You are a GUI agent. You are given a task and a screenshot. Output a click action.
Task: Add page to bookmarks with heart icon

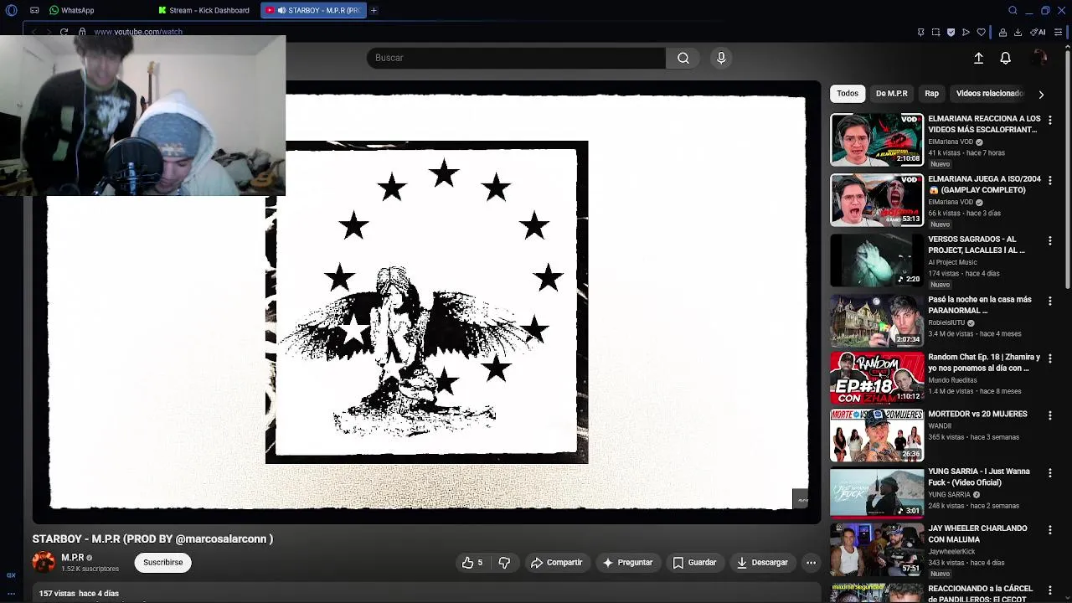pyautogui.click(x=982, y=32)
